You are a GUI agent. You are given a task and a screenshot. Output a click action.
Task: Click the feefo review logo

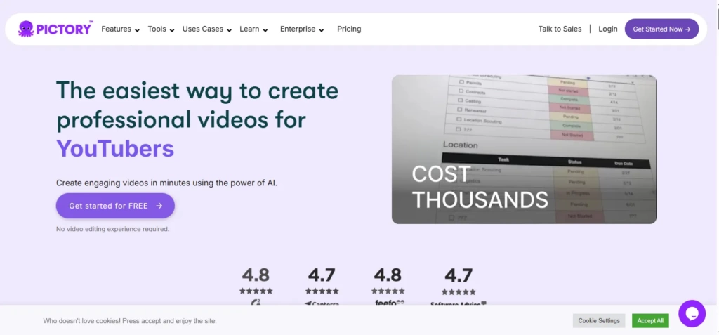tap(389, 303)
